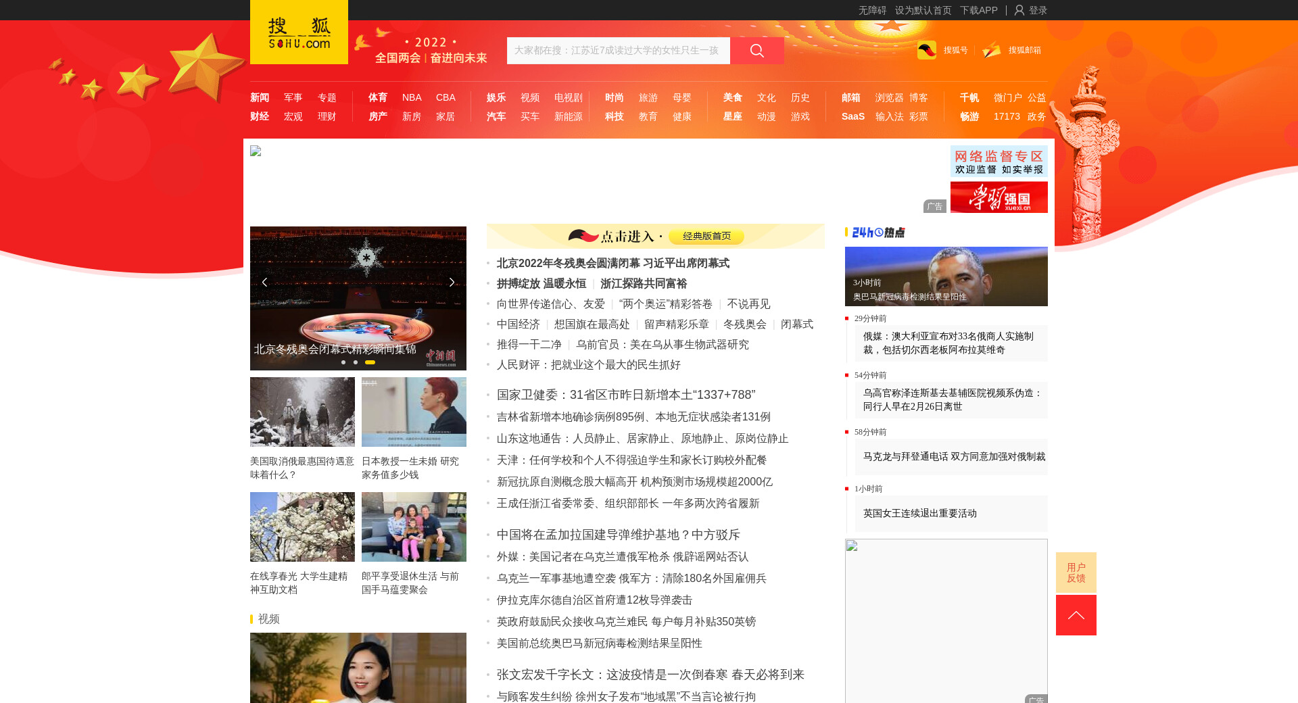Screen dimensions: 1298x703
Task: Open the 网络监督专区 banner
Action: point(999,162)
